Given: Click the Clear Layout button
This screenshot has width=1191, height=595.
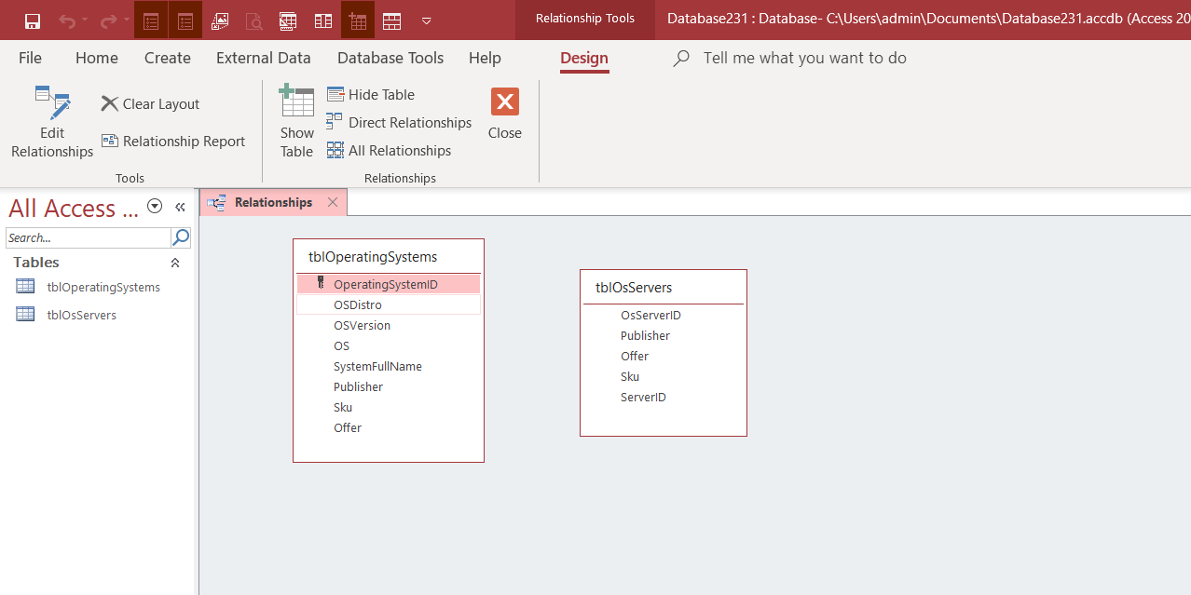Looking at the screenshot, I should 150,104.
